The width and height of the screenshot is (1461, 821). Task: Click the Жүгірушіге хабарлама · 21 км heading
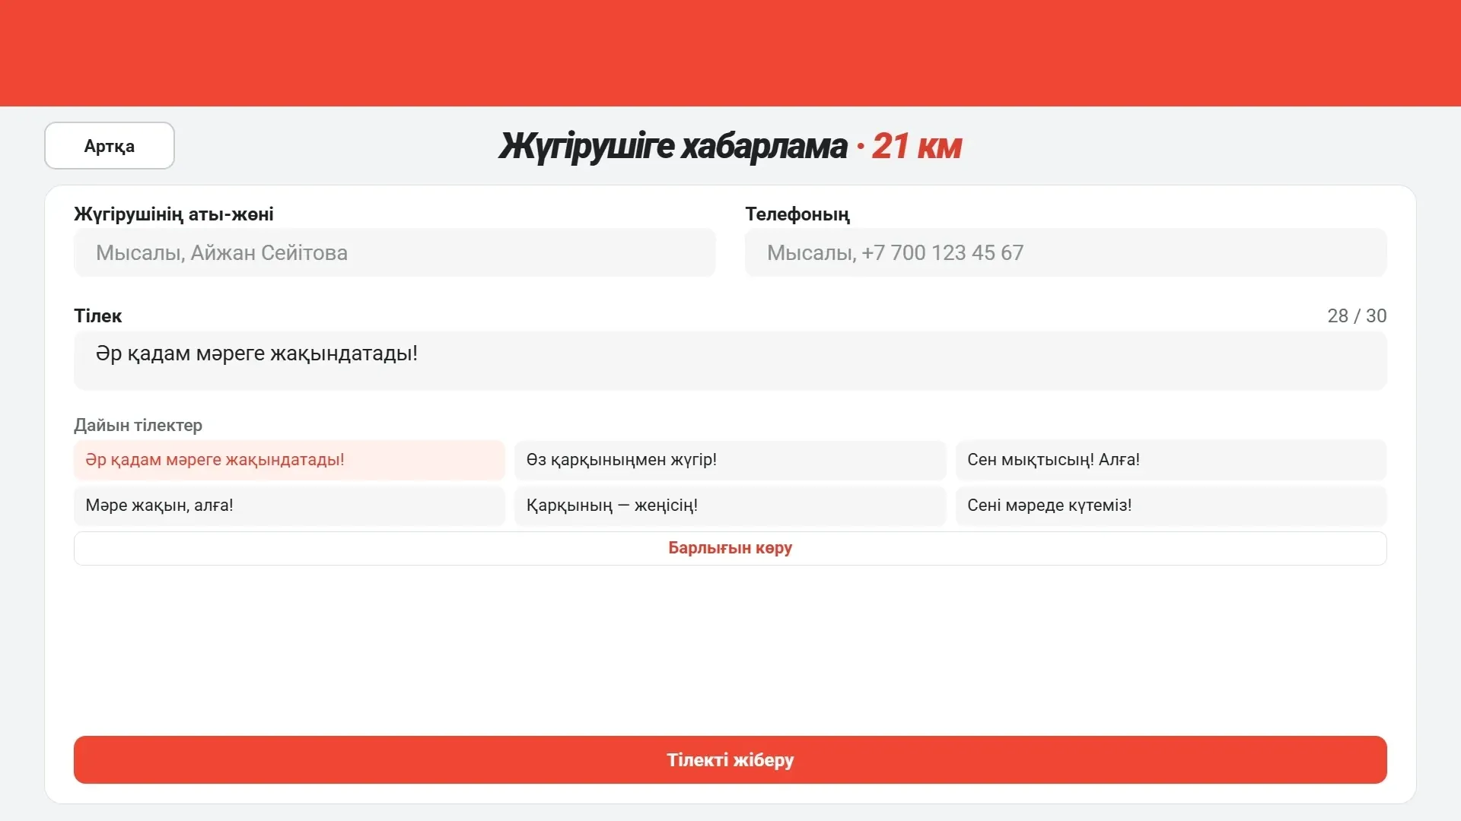tap(730, 146)
